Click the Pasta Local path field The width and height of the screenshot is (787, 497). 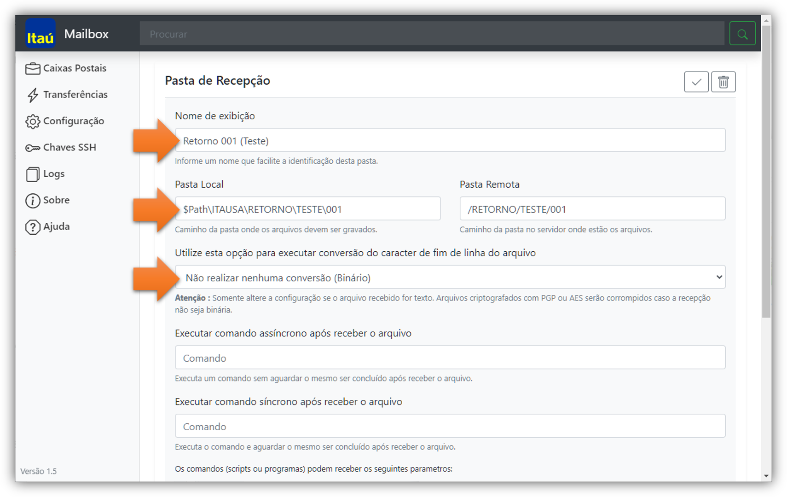click(x=308, y=209)
